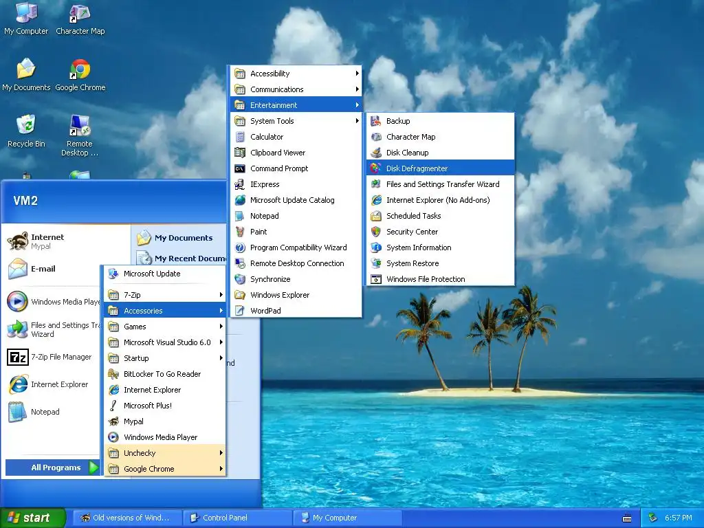Click the System Restore icon
This screenshot has width=704, height=528.
[376, 263]
